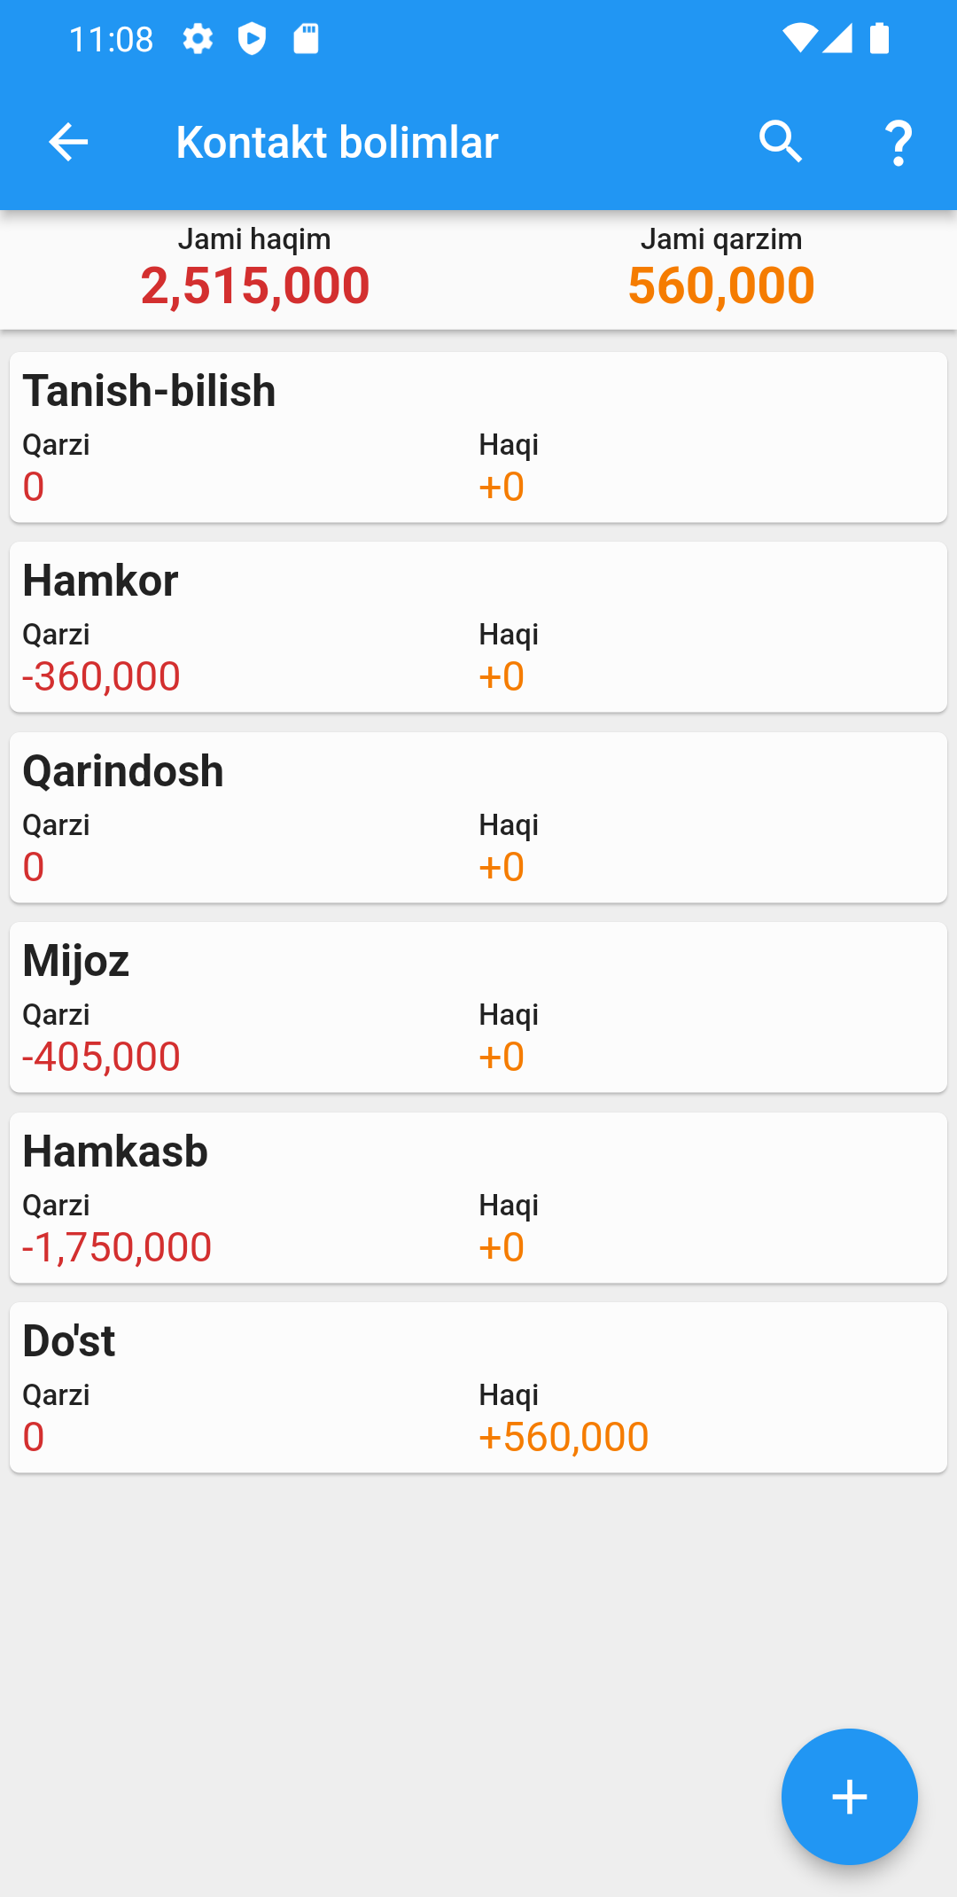Select the Hamkasb group card
This screenshot has height=1897, width=957.
478,1198
